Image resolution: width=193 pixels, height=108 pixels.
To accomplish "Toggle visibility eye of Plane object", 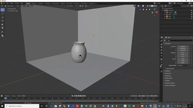I will click(x=191, y=18).
